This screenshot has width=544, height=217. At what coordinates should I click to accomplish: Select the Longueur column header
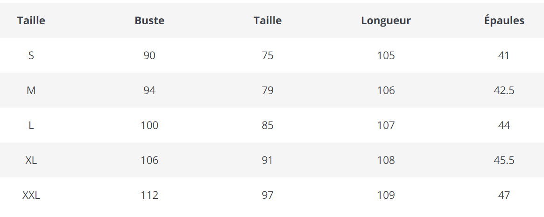pos(386,20)
